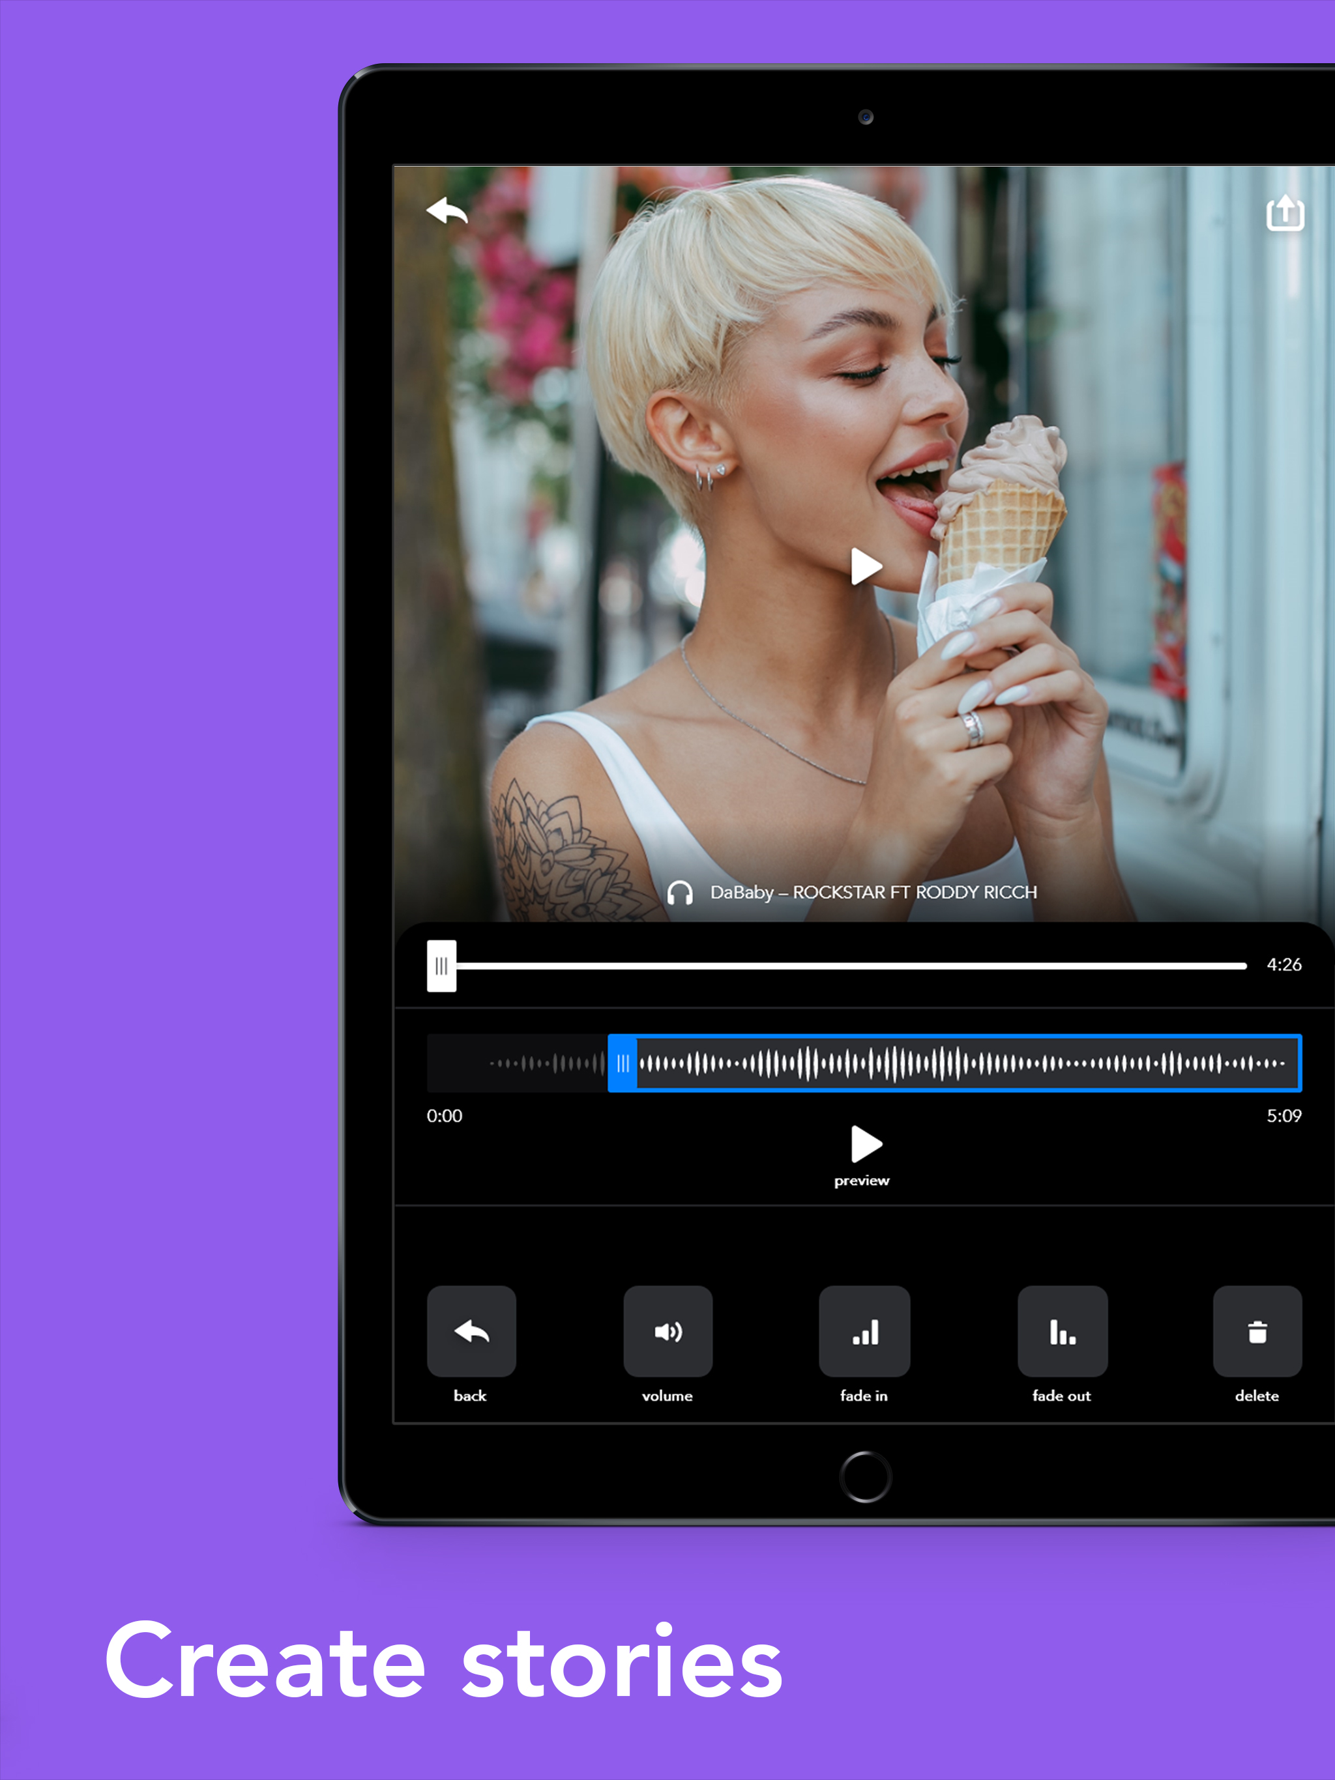Open the volume control
The height and width of the screenshot is (1780, 1335).
[667, 1332]
